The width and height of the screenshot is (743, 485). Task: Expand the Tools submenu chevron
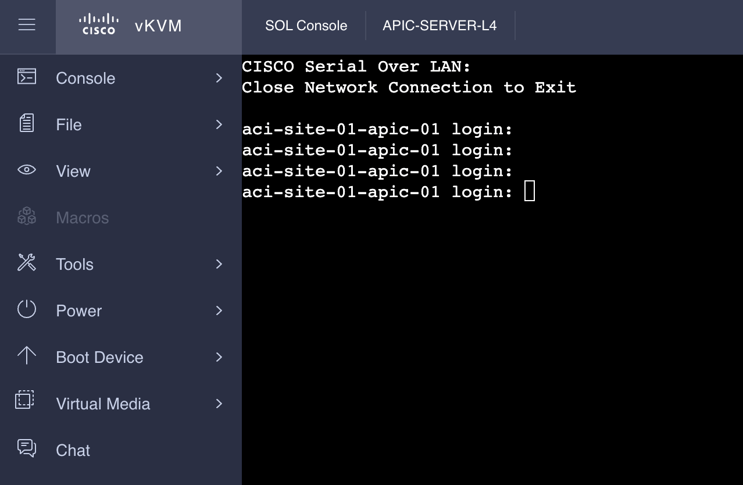pyautogui.click(x=219, y=264)
